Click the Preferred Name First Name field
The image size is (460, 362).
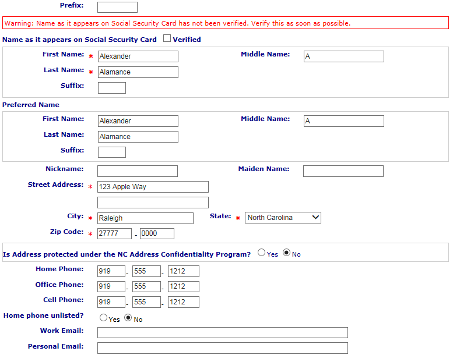pyautogui.click(x=138, y=121)
